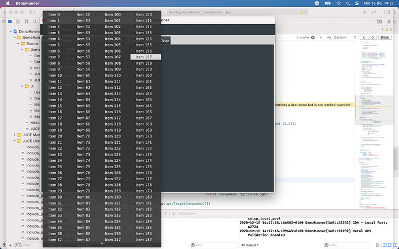Image resolution: width=399 pixels, height=249 pixels.
Task: Choose Item 100 from the popup menu
Action: (x=113, y=14)
